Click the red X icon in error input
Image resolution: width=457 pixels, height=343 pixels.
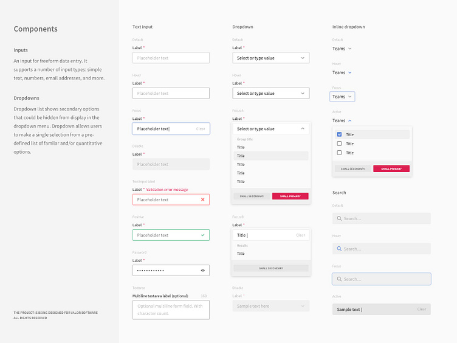pyautogui.click(x=202, y=199)
